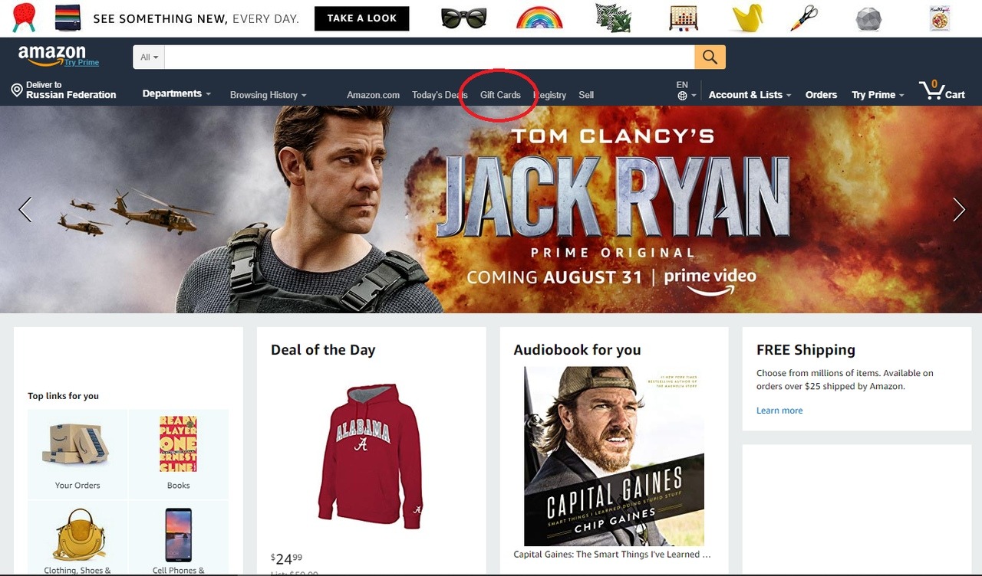Expand the Browsing History dropdown
This screenshot has width=982, height=576.
pyautogui.click(x=268, y=95)
